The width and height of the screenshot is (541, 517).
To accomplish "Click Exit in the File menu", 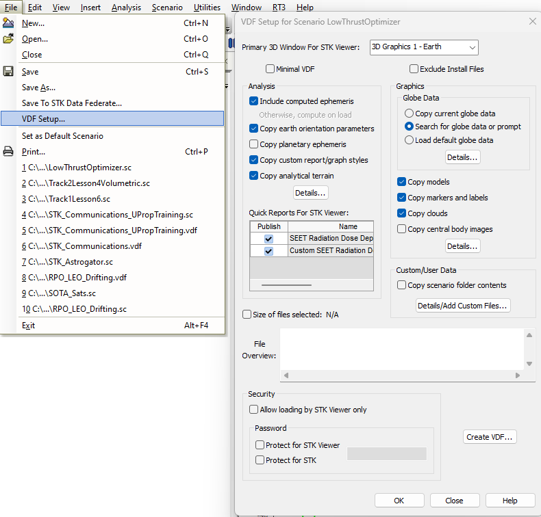I will click(112, 325).
